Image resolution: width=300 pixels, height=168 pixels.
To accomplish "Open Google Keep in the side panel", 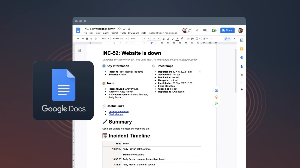I will point(241,49).
